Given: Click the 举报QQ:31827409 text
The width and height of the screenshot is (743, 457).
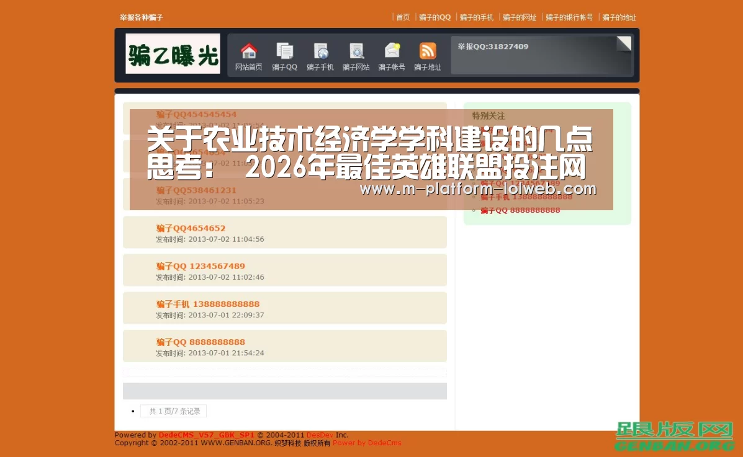Looking at the screenshot, I should pyautogui.click(x=493, y=47).
